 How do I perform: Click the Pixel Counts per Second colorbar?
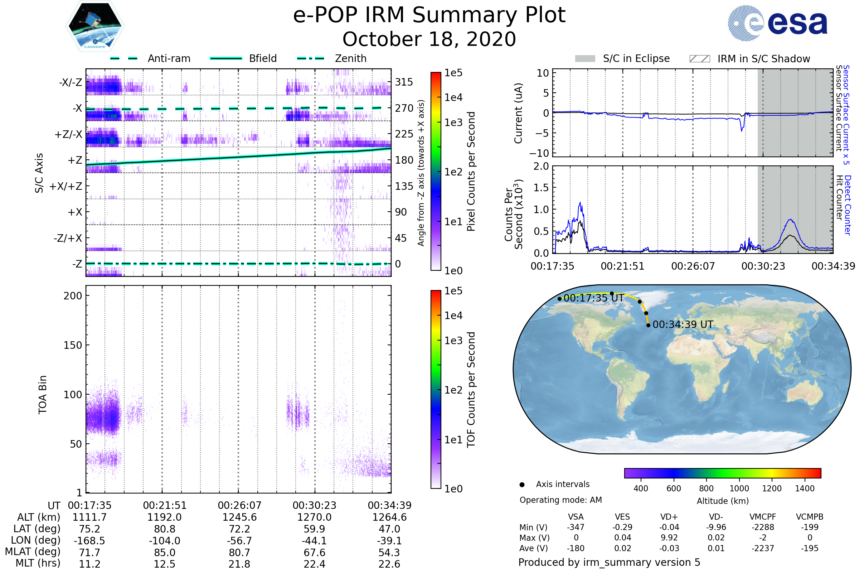point(436,172)
